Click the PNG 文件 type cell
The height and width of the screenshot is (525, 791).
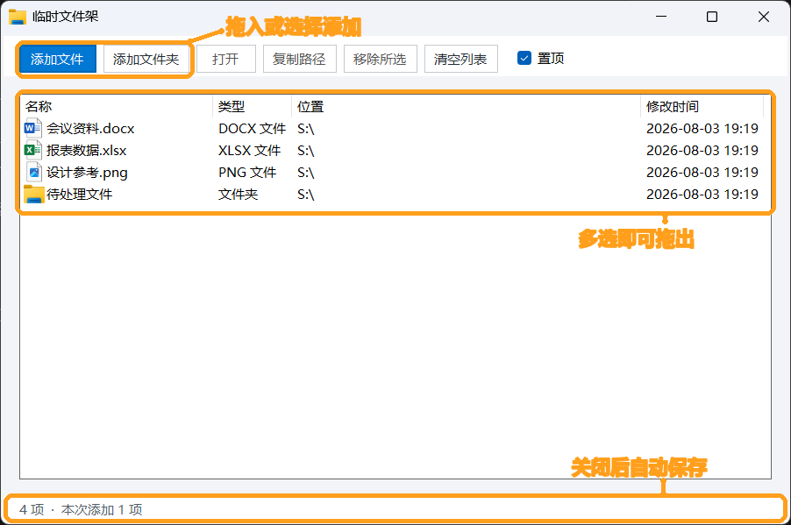(x=247, y=173)
